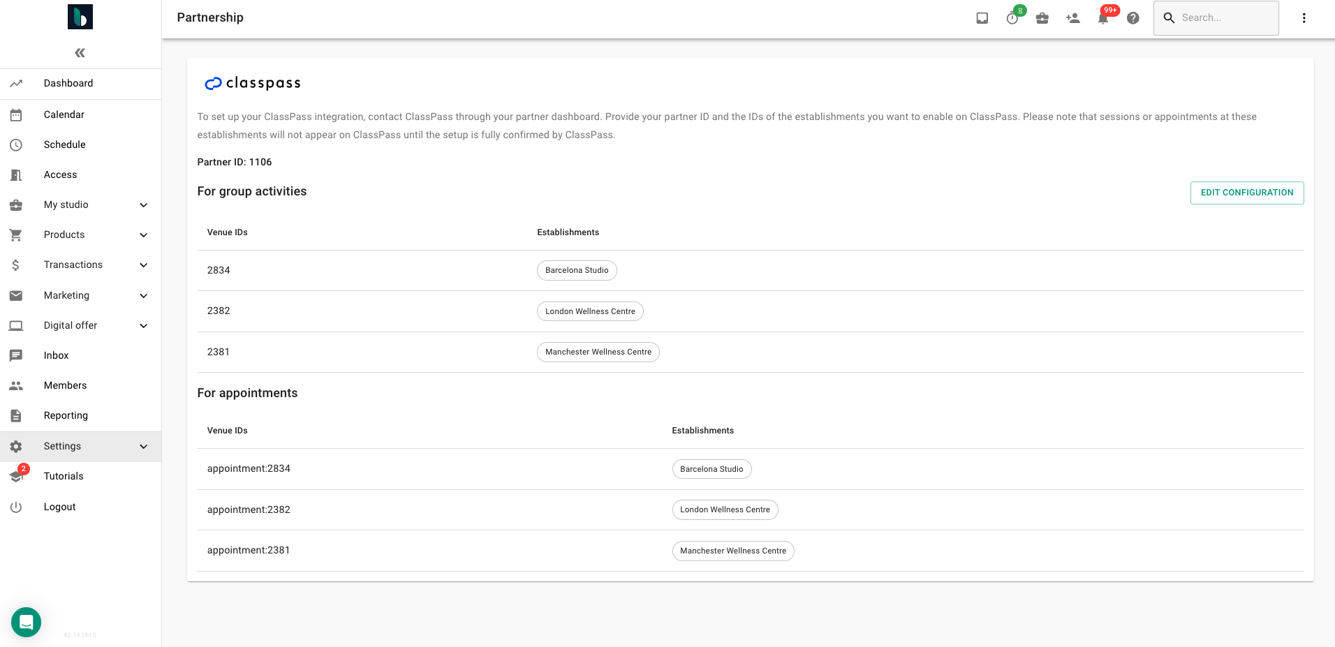Image resolution: width=1335 pixels, height=647 pixels.
Task: Collapse the Settings menu chevron
Action: click(144, 446)
